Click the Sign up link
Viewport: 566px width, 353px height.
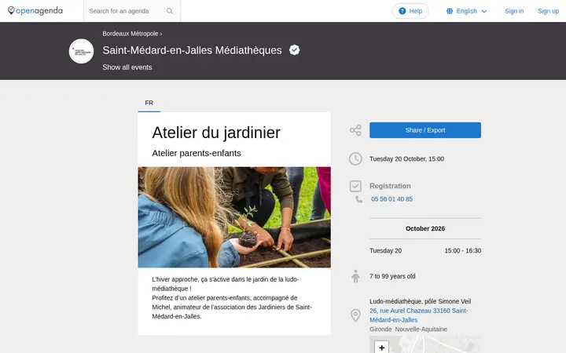(x=549, y=11)
